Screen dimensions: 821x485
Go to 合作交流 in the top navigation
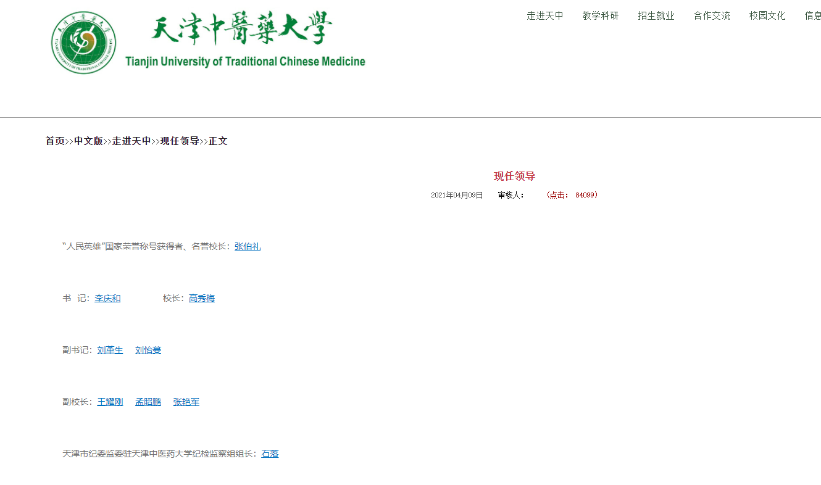711,16
